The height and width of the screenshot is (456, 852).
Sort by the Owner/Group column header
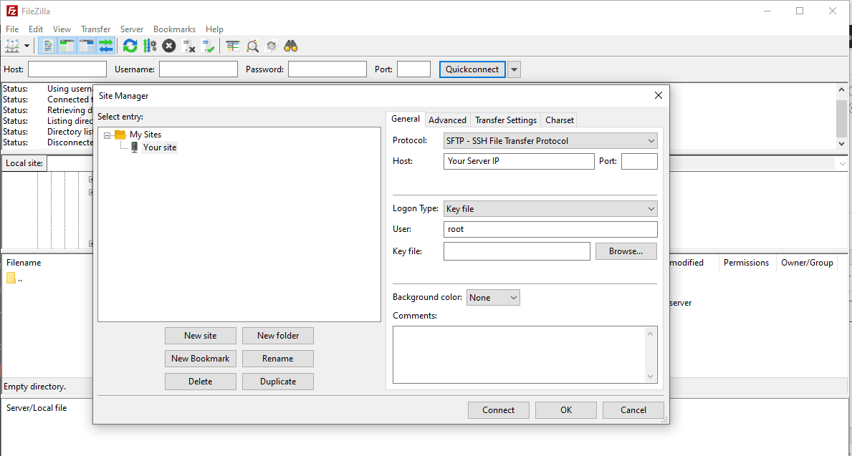pos(807,263)
